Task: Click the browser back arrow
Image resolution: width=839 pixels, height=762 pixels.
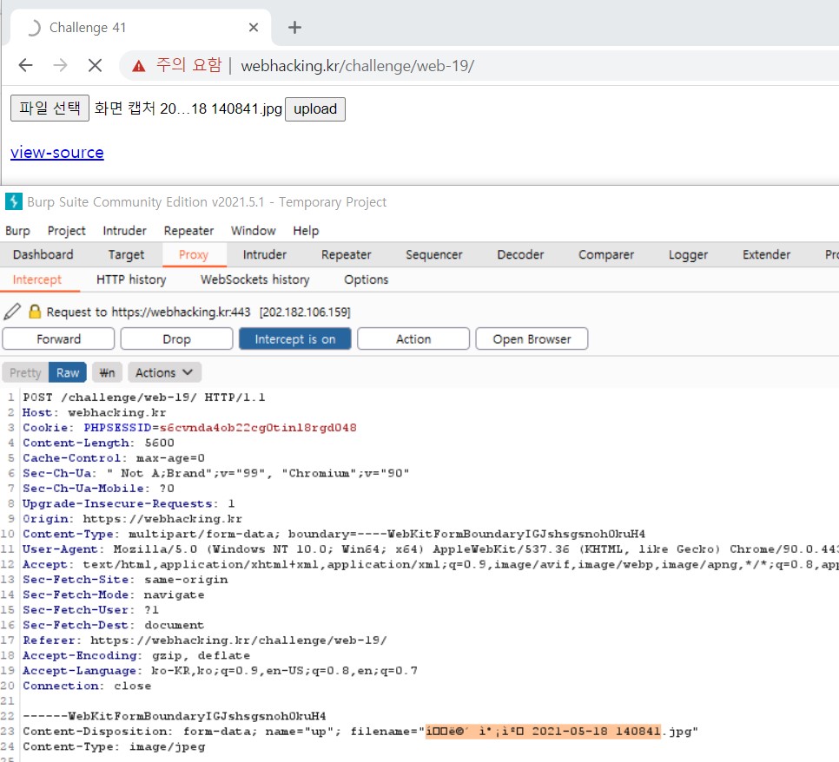Action: pyautogui.click(x=26, y=65)
